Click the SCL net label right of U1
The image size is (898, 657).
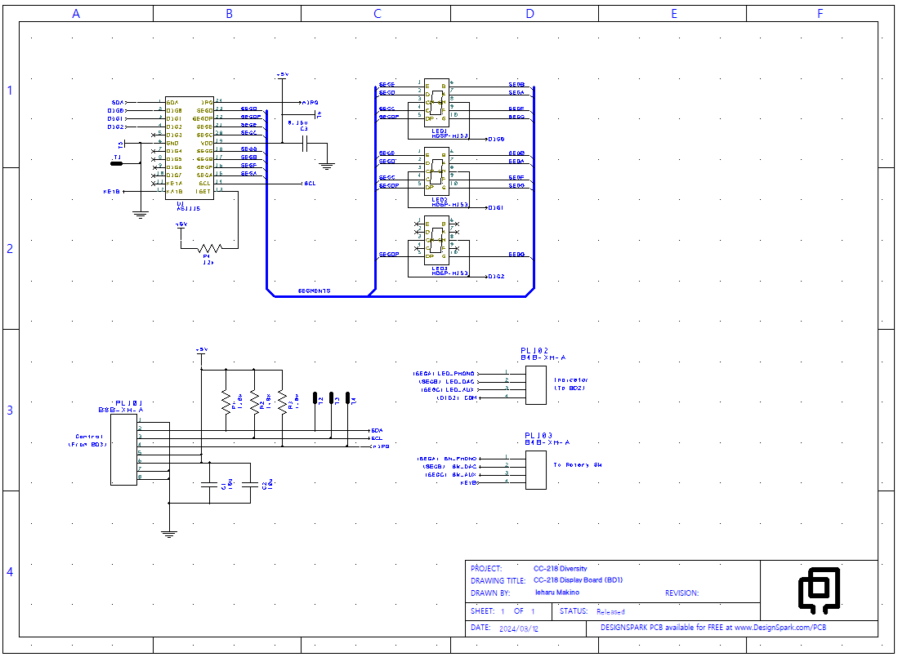click(x=310, y=184)
